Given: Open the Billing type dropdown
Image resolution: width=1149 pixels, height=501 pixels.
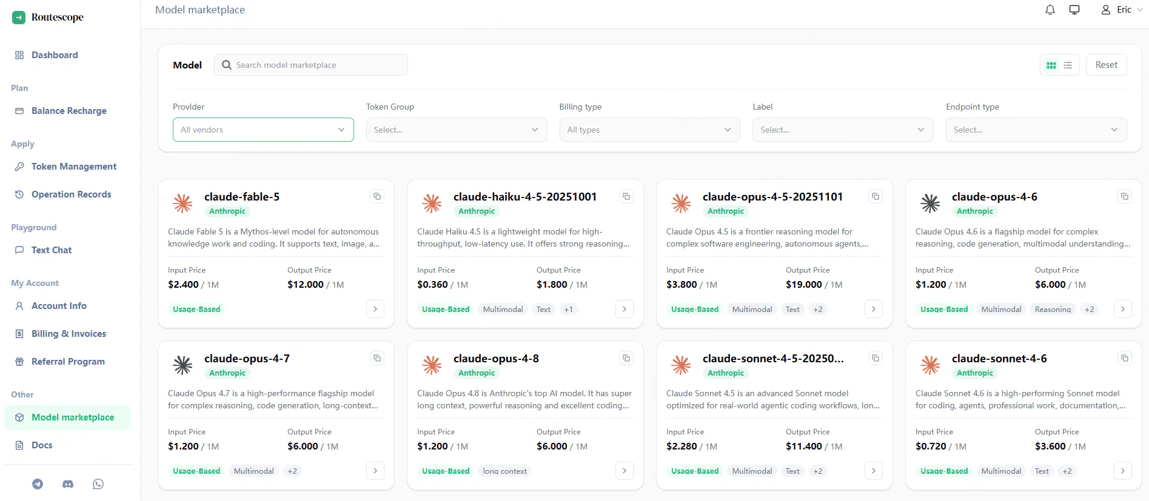Looking at the screenshot, I should coord(649,130).
